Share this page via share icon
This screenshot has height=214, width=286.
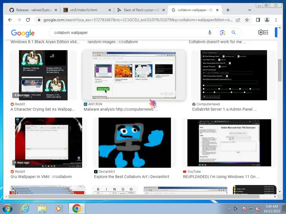238,20
